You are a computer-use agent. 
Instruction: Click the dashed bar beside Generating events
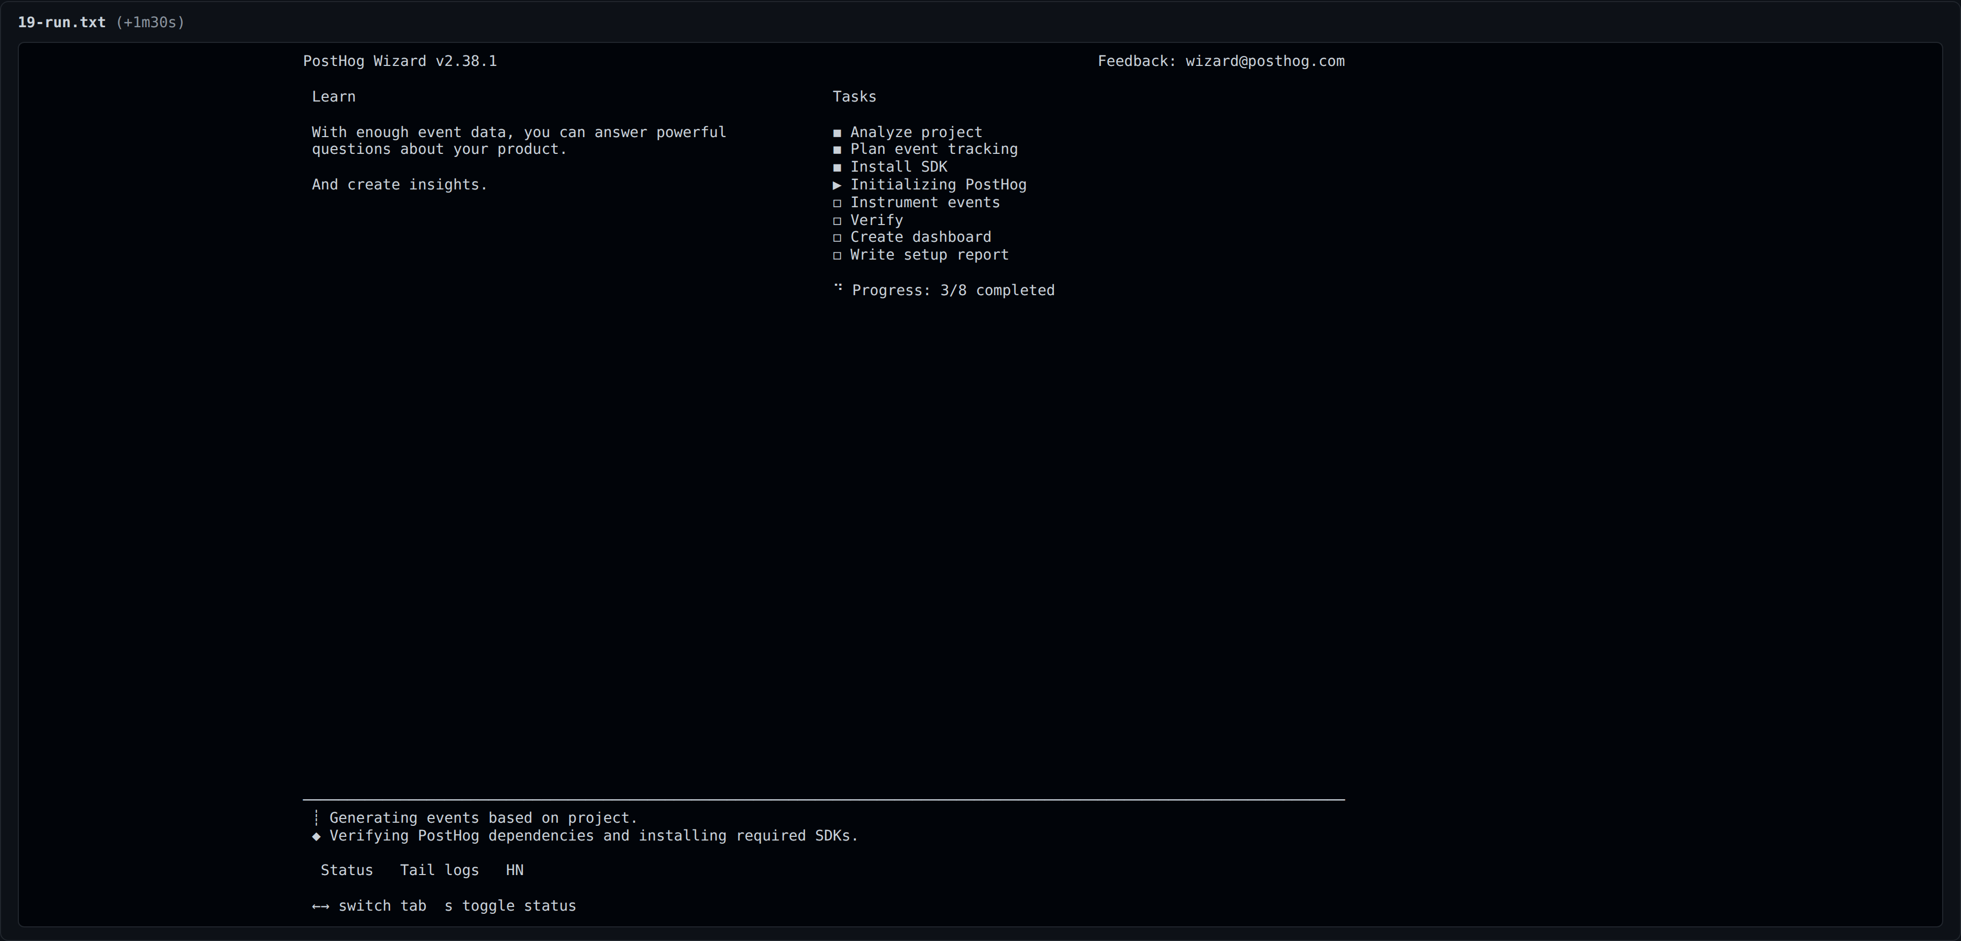pyautogui.click(x=316, y=819)
